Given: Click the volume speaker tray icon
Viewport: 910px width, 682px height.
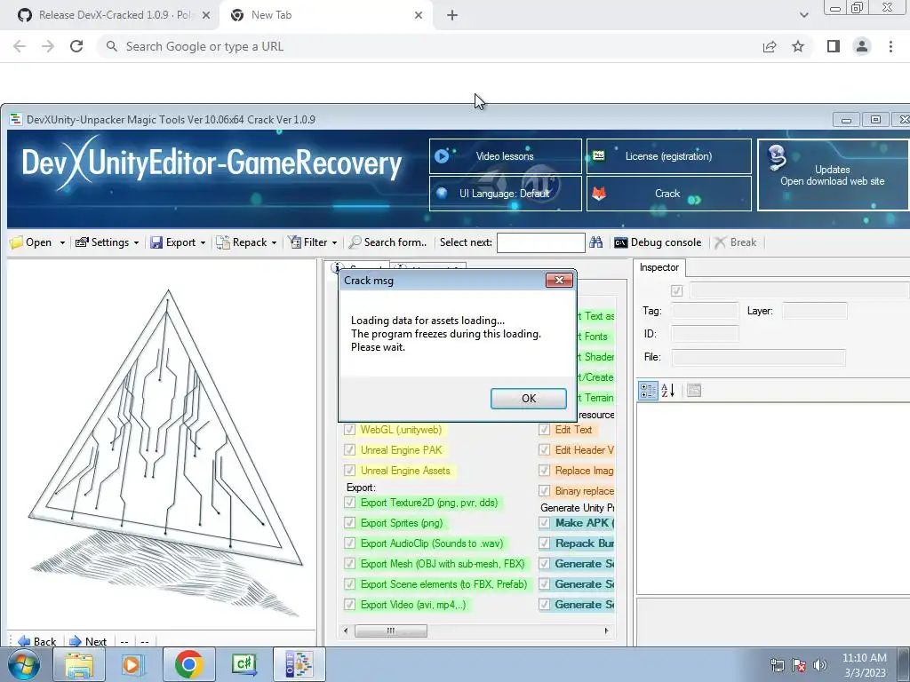Looking at the screenshot, I should click(x=820, y=665).
